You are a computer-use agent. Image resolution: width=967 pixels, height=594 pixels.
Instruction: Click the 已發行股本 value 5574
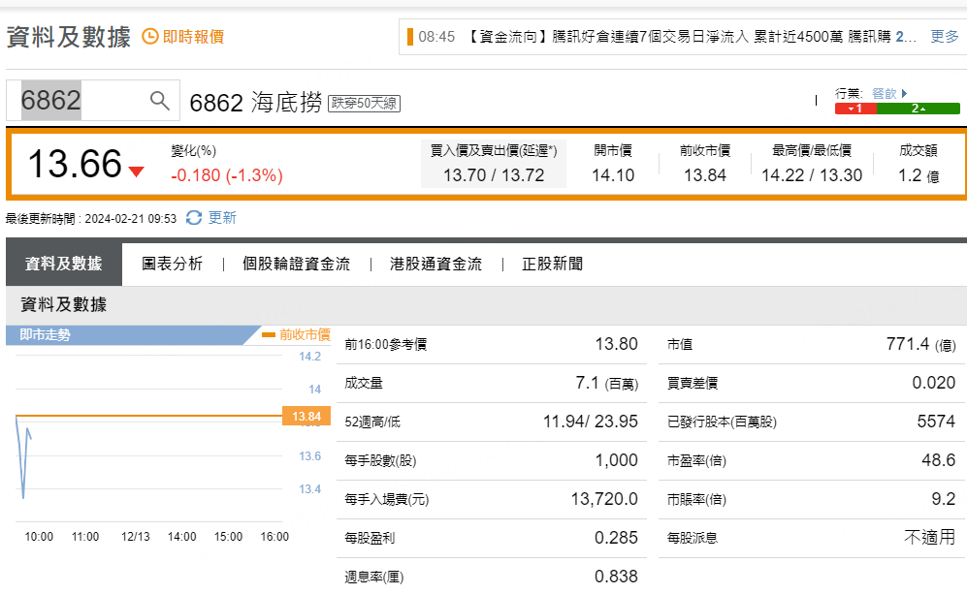pos(936,422)
